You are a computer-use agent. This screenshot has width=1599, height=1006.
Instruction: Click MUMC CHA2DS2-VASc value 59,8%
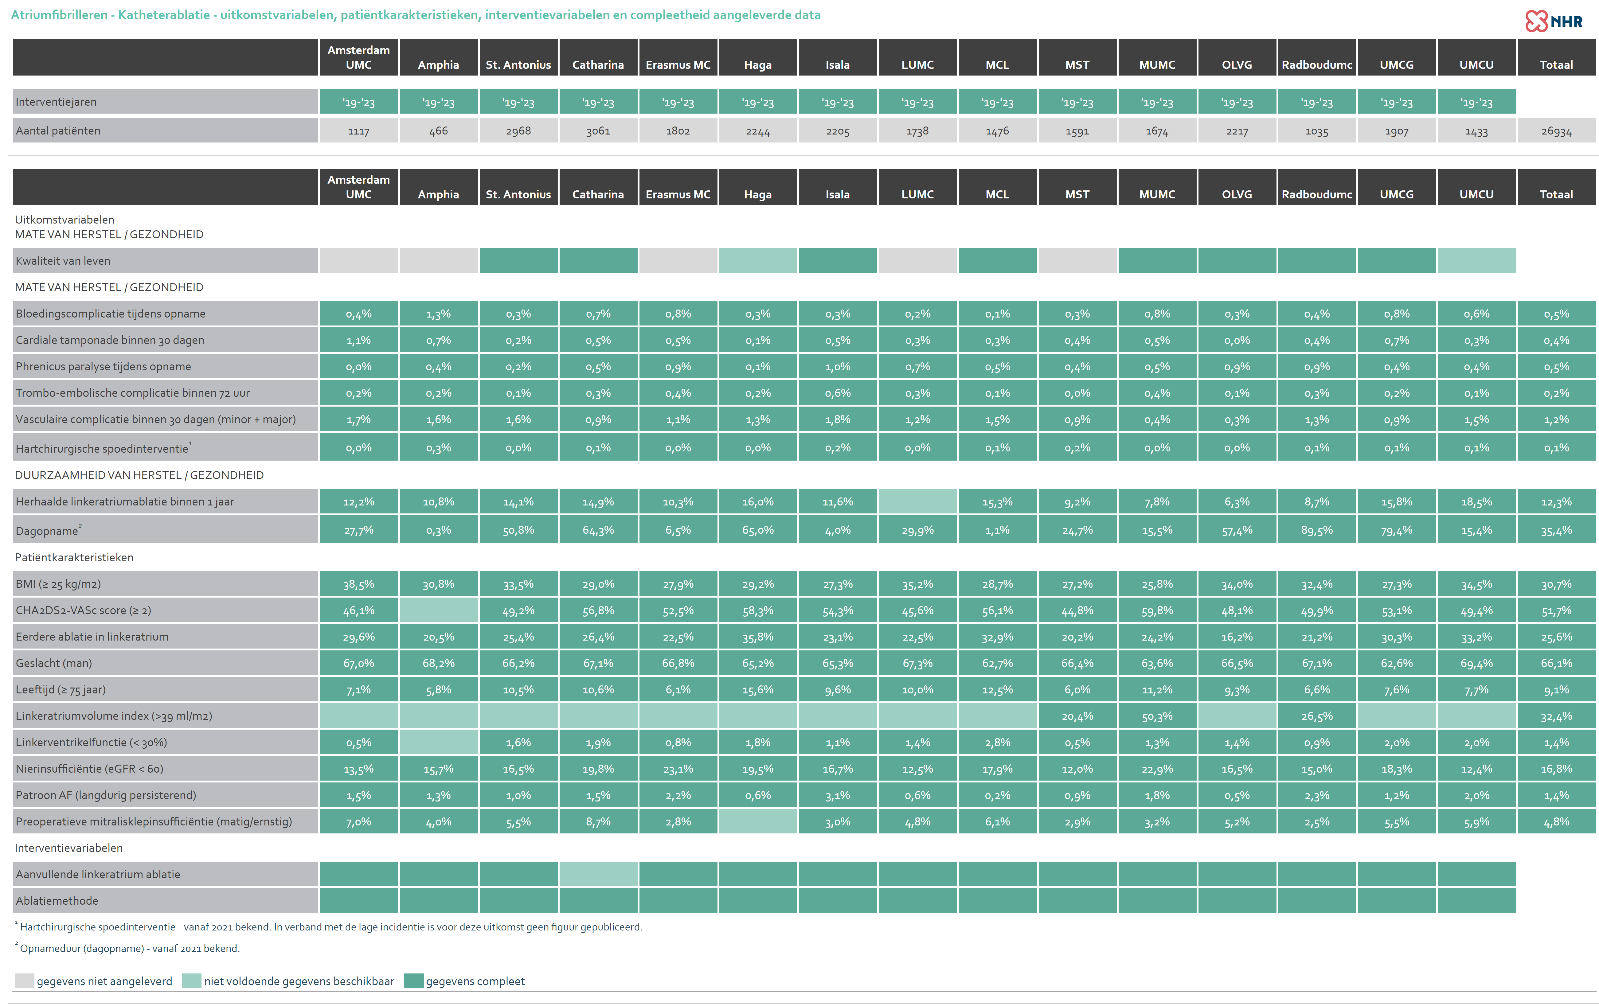point(1157,610)
